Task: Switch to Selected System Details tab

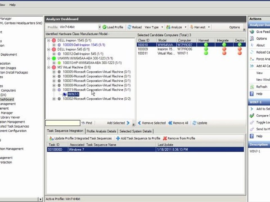Action: click(x=136, y=131)
